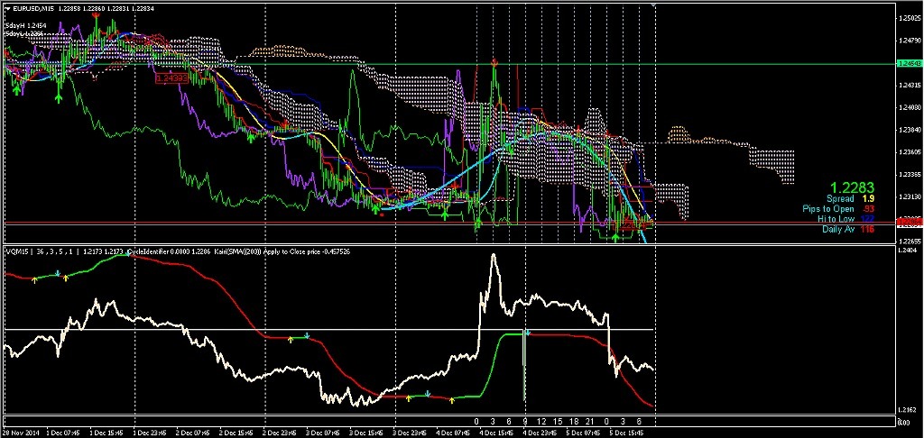Click the 1.25025 price scale label
Viewport: 924px width, 438px height.
click(911, 20)
